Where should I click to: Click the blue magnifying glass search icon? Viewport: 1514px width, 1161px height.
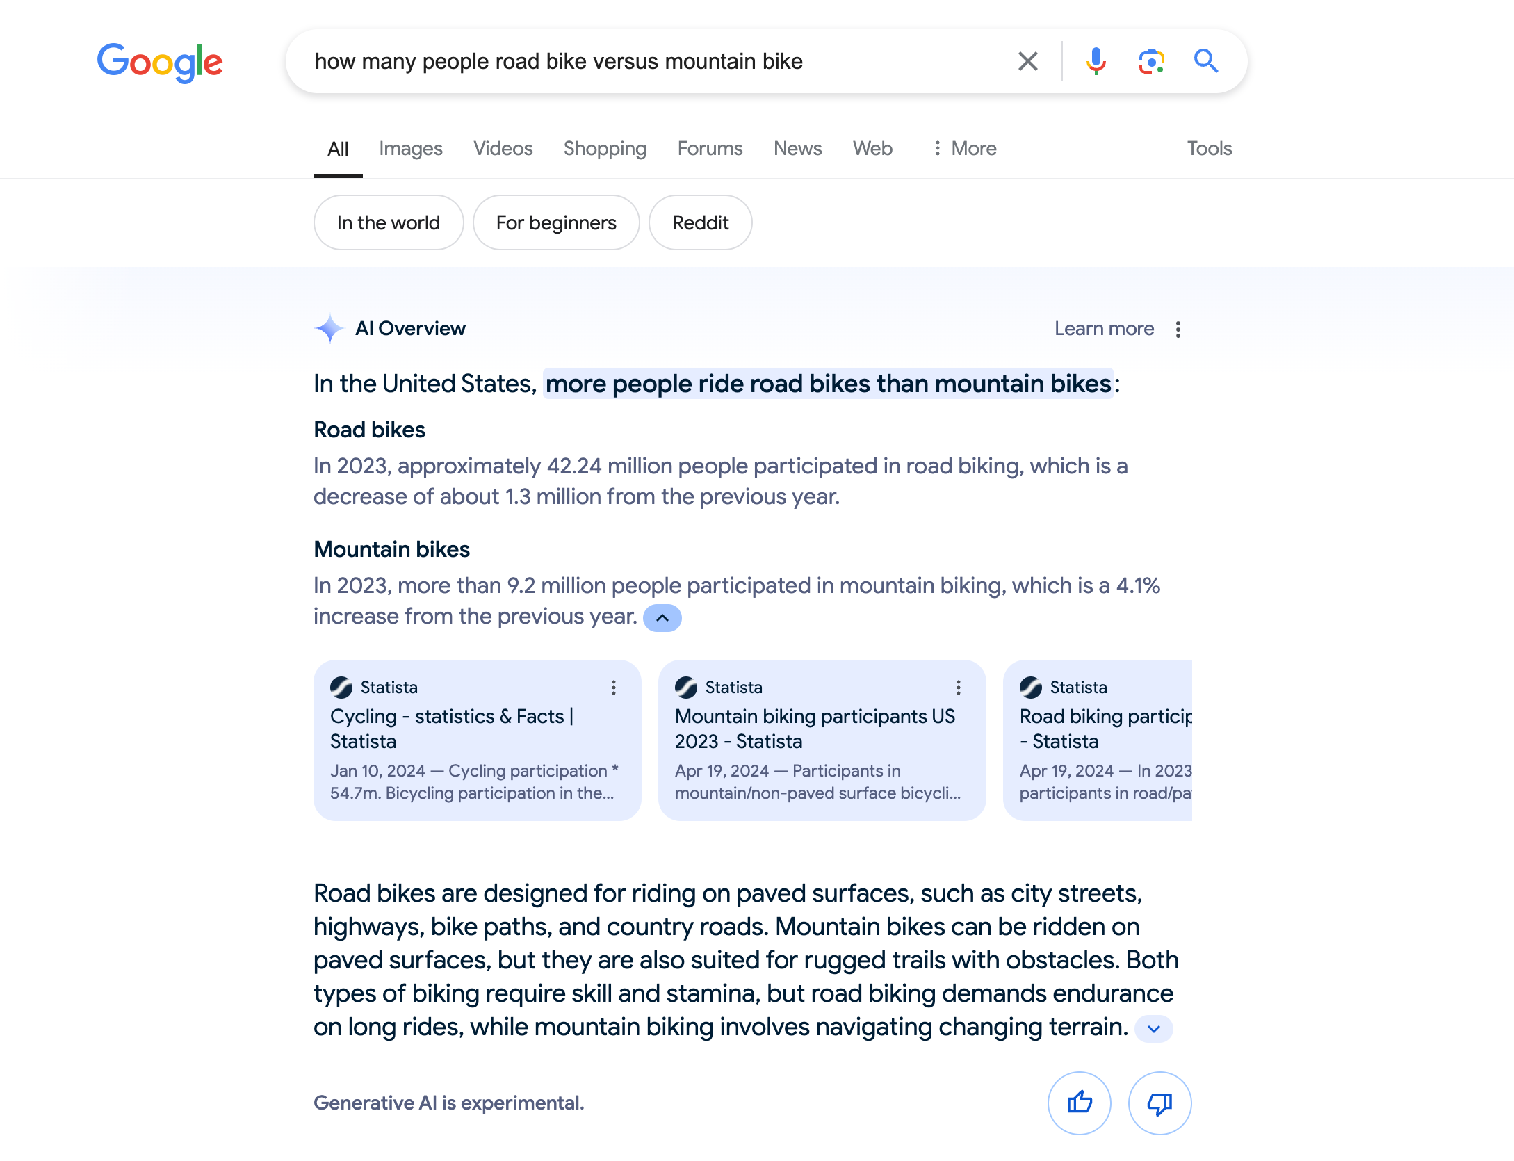click(x=1206, y=61)
